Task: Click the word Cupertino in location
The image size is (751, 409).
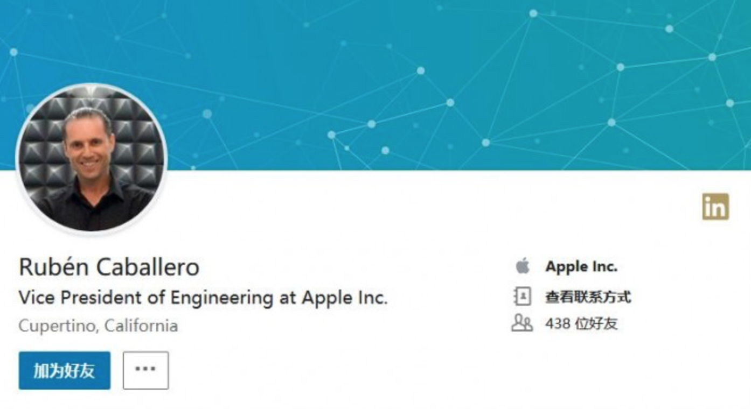Action: 57,326
